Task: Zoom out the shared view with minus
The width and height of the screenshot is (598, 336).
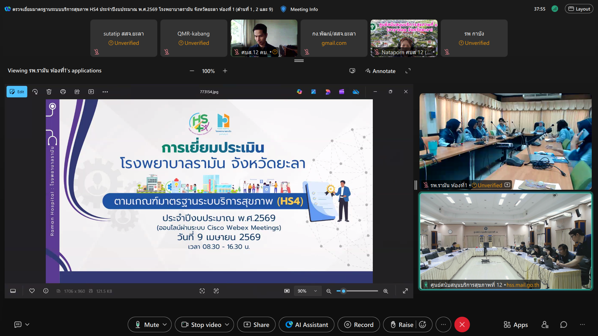Action: [x=192, y=71]
